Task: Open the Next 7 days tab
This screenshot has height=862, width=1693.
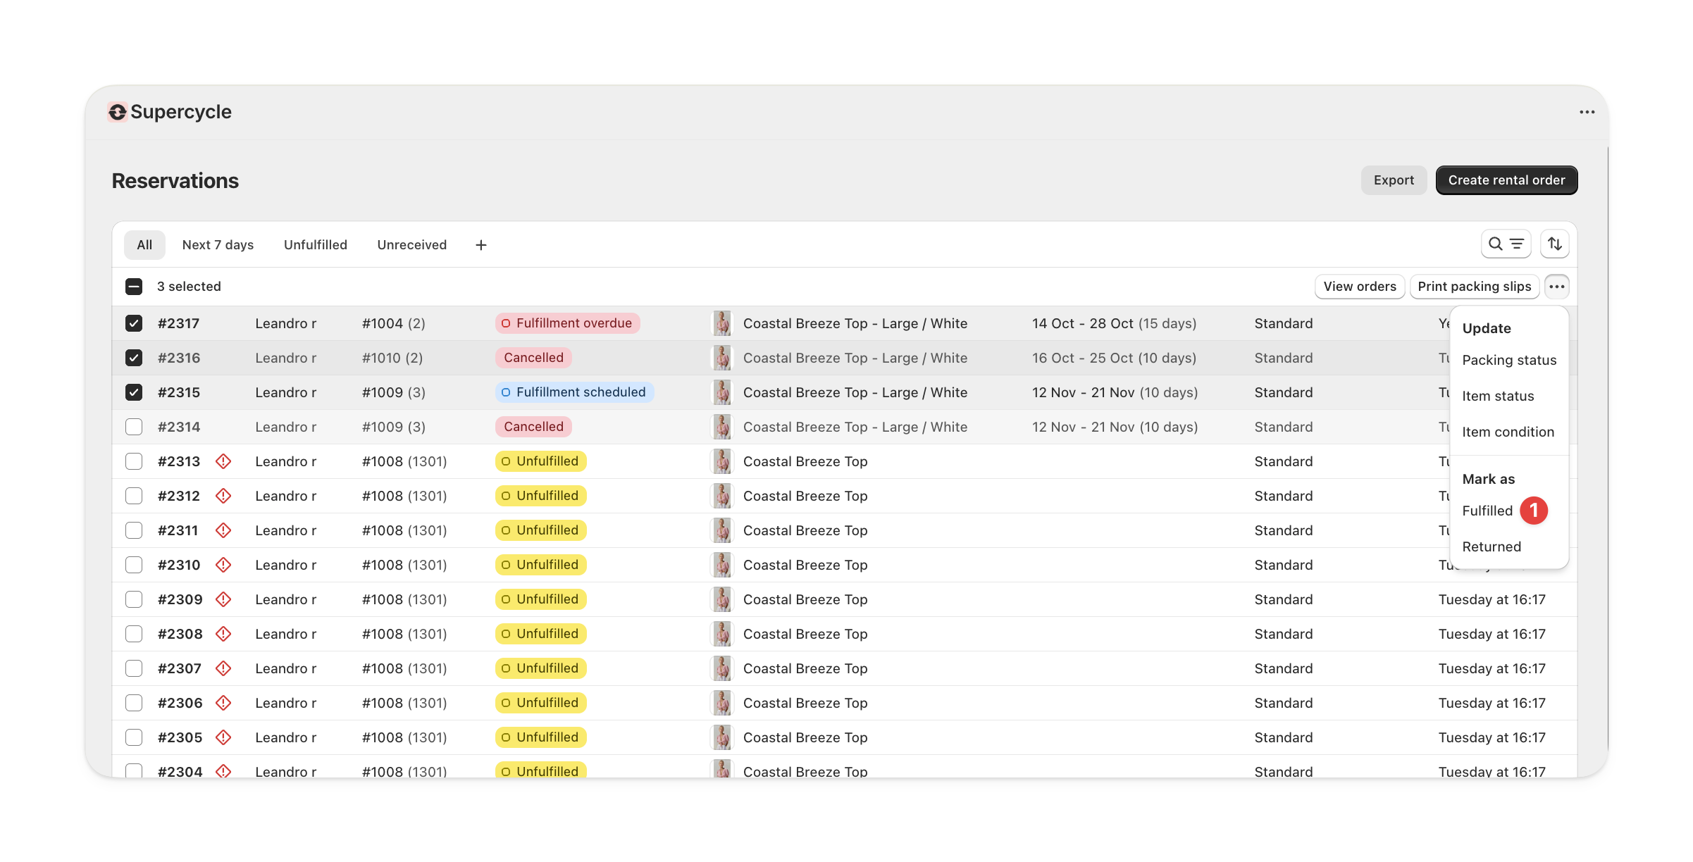Action: [x=218, y=244]
